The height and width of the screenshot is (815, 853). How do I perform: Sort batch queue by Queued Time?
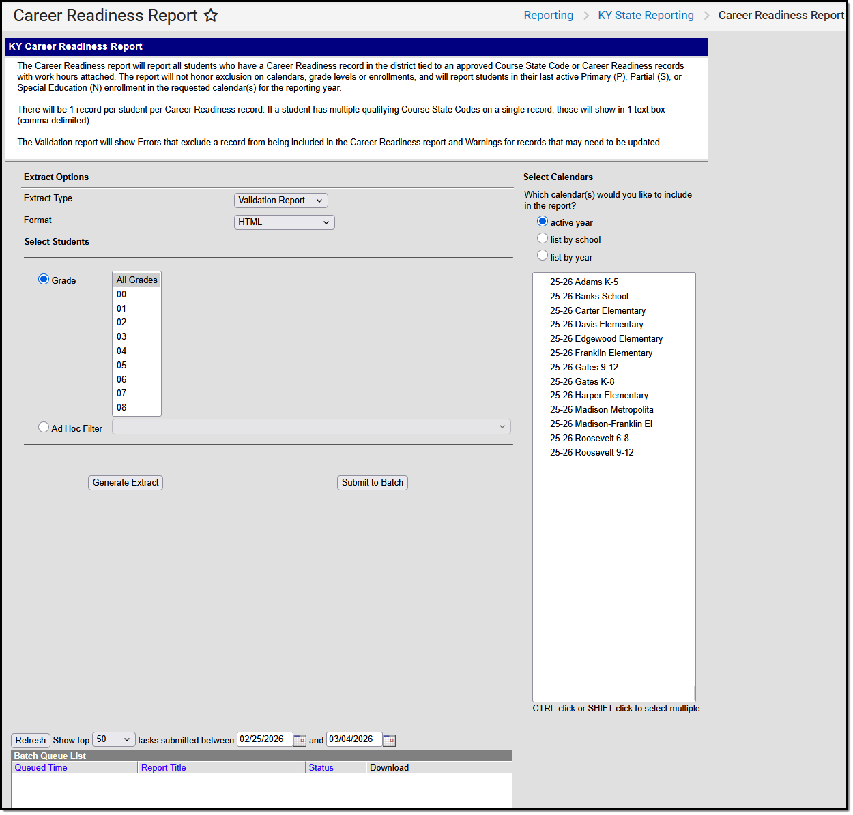(x=40, y=767)
